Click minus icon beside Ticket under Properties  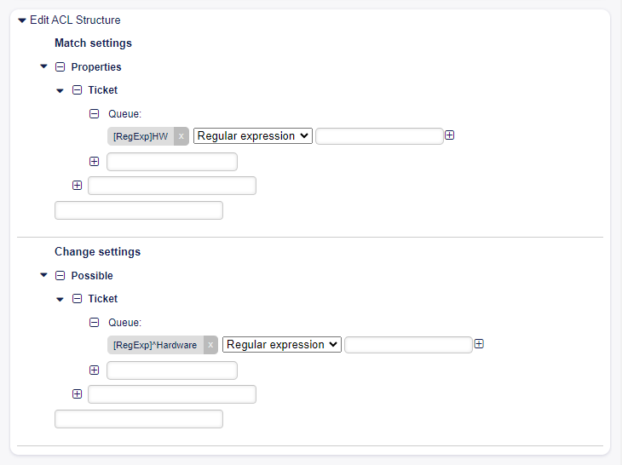point(77,89)
